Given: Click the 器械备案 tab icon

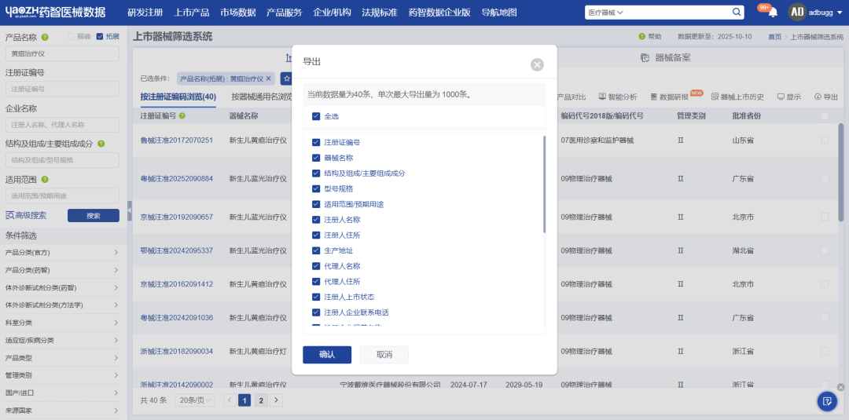Looking at the screenshot, I should (x=645, y=58).
